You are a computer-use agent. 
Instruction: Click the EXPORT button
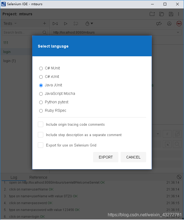pos(106,157)
